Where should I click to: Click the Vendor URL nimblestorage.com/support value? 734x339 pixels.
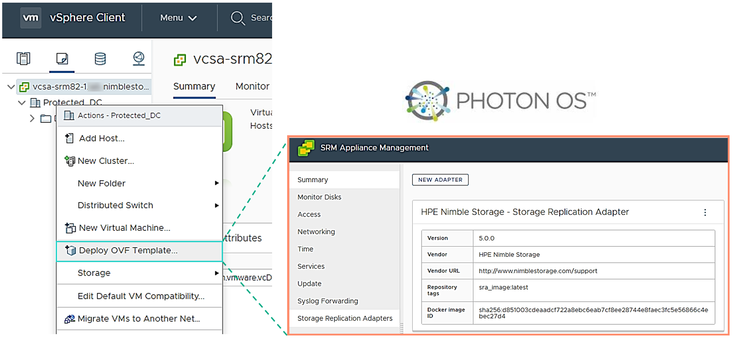point(538,271)
